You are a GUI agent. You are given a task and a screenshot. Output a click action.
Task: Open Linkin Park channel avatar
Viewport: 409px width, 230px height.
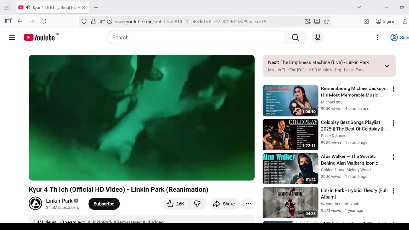coord(35,203)
